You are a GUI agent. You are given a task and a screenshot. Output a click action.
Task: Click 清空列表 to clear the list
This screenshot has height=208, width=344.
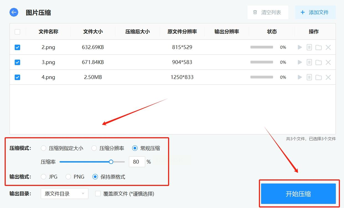tap(268, 12)
